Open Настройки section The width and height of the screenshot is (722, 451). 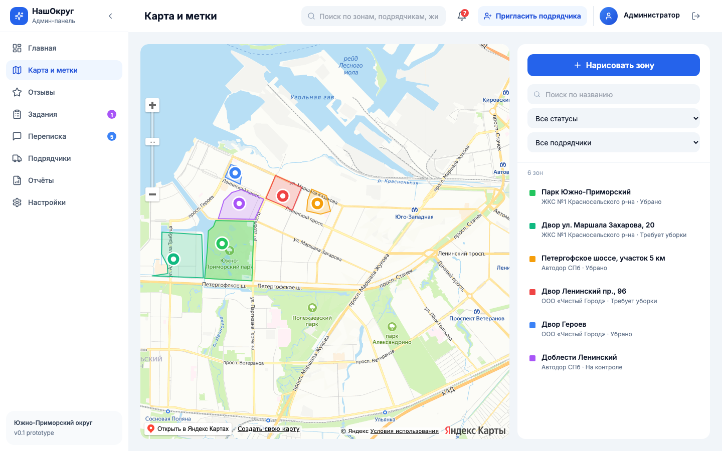pos(64,202)
